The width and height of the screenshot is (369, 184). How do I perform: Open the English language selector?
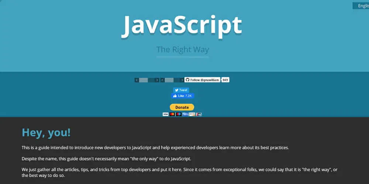click(x=361, y=6)
